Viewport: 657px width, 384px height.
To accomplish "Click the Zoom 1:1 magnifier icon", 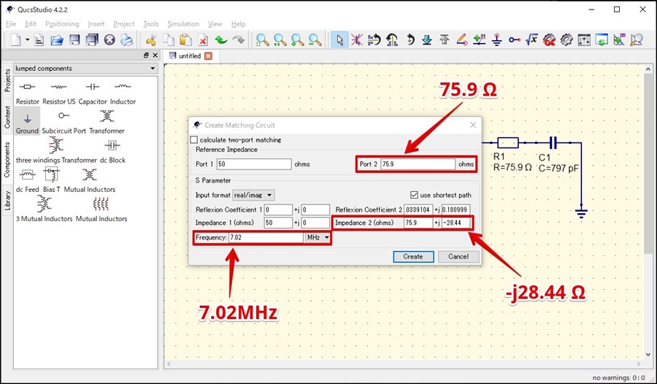I will tap(280, 40).
